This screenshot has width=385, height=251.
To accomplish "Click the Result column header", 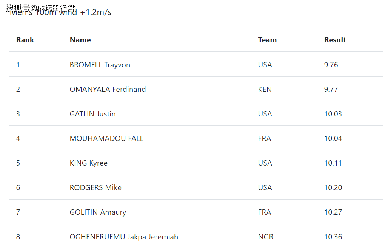I will (335, 40).
